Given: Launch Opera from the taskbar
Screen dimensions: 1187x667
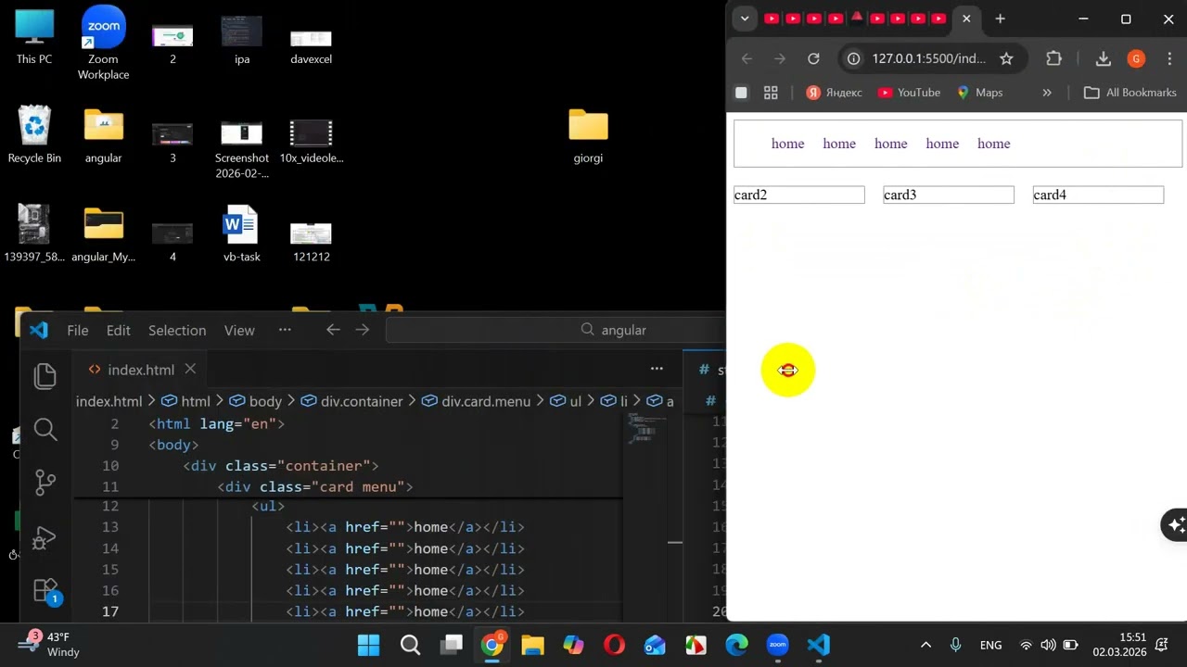Looking at the screenshot, I should 614,645.
